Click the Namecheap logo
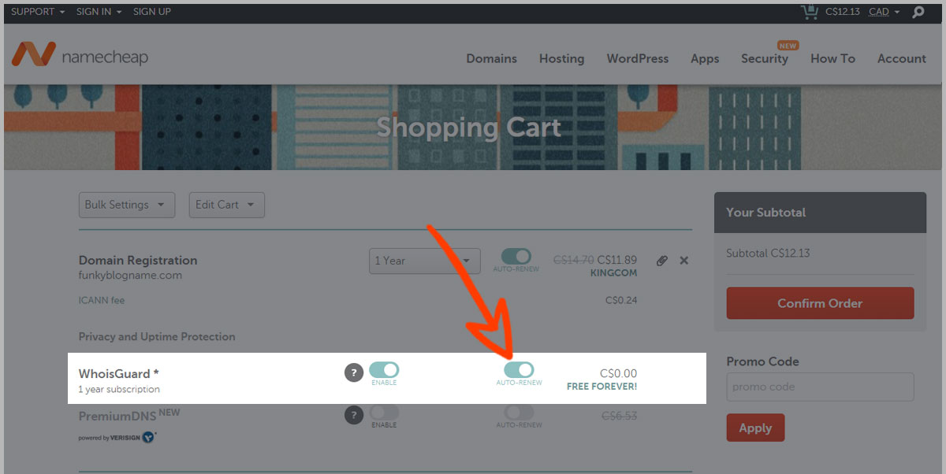946x474 pixels. (80, 55)
